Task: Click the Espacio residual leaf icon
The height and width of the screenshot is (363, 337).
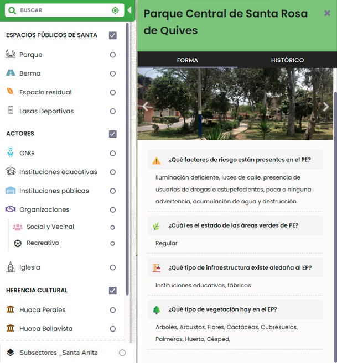Action: [11, 92]
